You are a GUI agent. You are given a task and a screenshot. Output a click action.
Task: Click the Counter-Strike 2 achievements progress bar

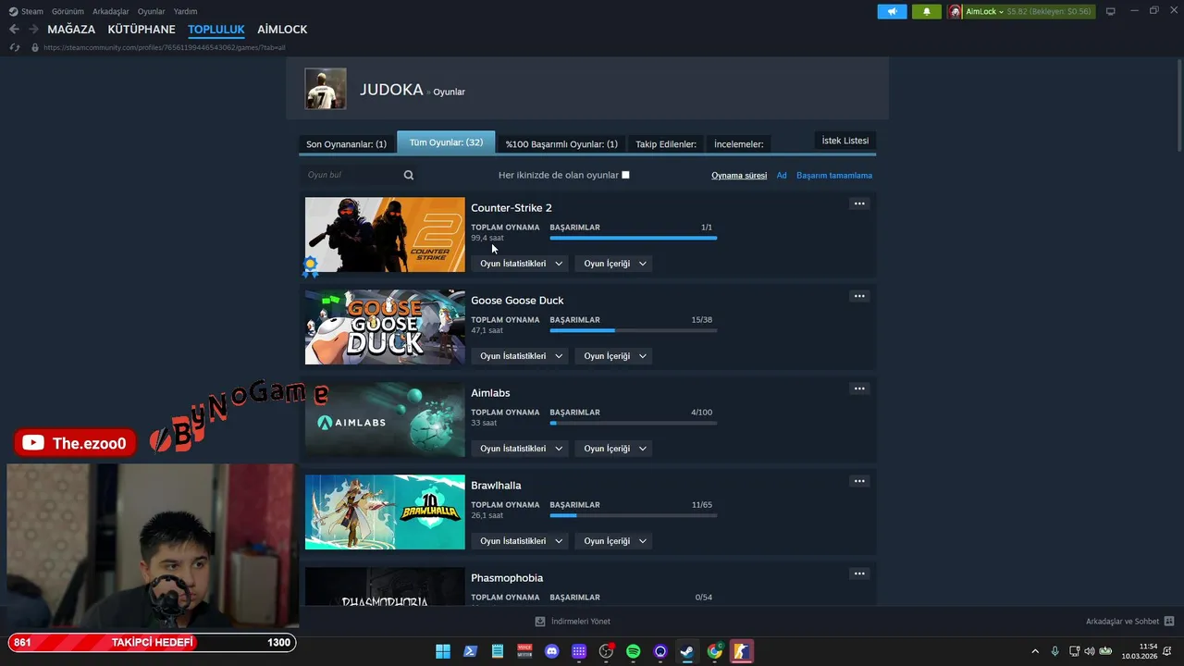coord(633,238)
